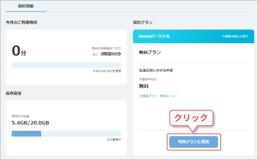Click the 0分 usage time value
Screen dimensions: 258x160
(x=19, y=51)
